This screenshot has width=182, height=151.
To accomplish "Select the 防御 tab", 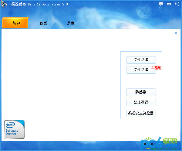I will coord(15,23).
